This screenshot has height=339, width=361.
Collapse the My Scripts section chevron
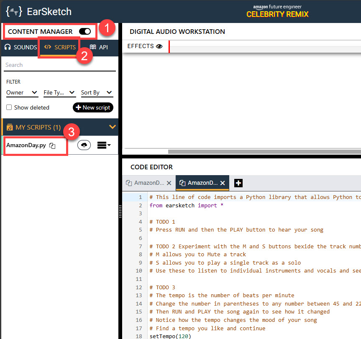(x=113, y=127)
